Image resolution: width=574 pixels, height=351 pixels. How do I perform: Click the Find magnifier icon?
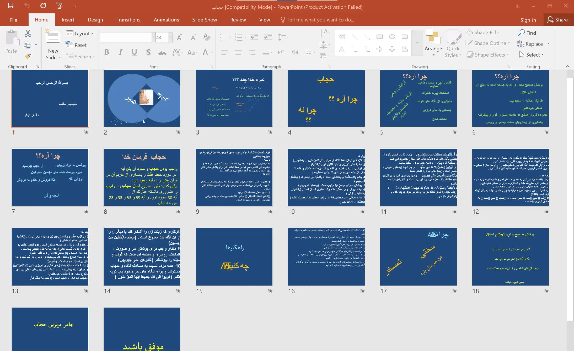(x=521, y=33)
